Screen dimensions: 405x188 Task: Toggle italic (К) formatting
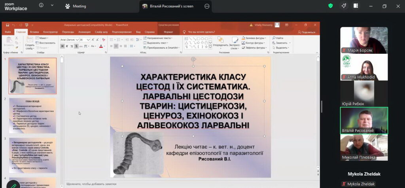(67, 46)
